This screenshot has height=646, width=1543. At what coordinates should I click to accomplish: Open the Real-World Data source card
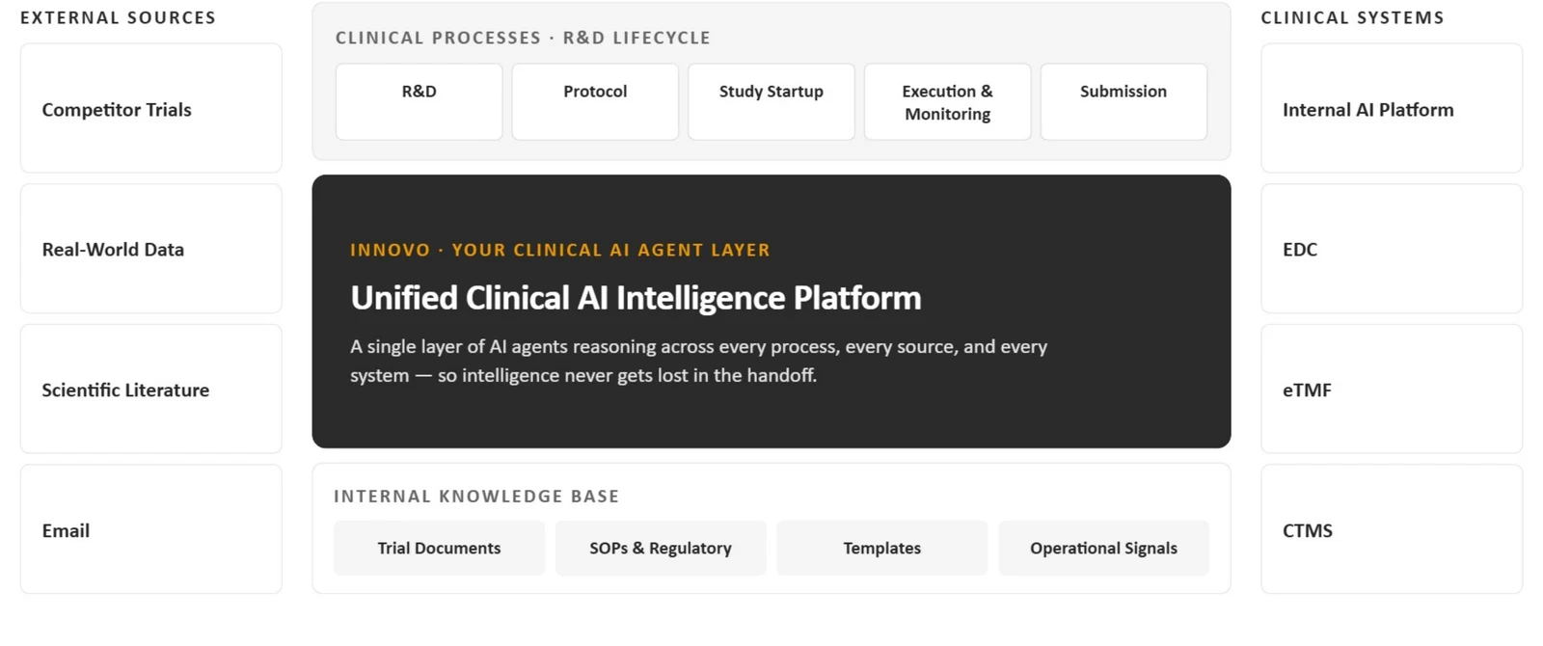pyautogui.click(x=151, y=249)
